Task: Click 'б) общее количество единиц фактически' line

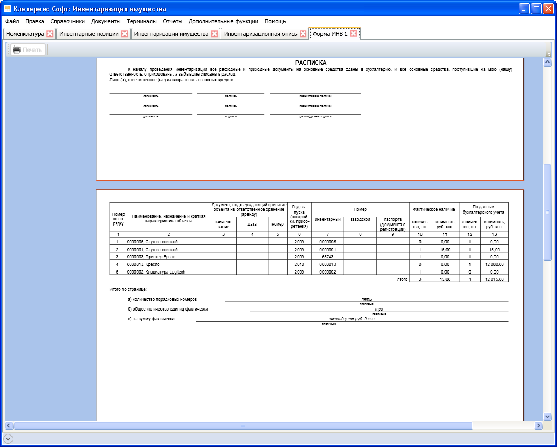Action: pyautogui.click(x=168, y=309)
